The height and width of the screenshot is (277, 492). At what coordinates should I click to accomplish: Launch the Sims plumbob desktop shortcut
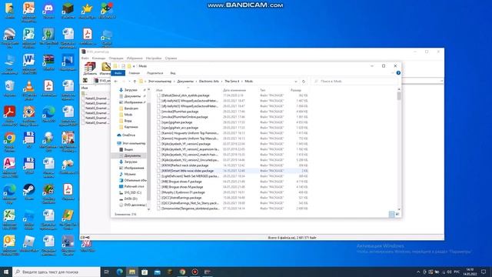(x=48, y=38)
